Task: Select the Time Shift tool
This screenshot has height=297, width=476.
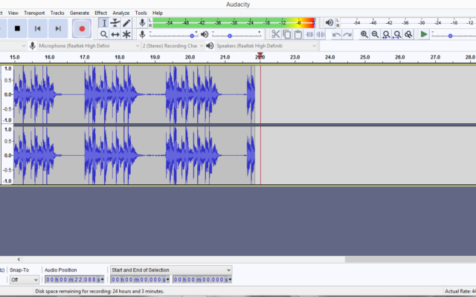Action: (115, 34)
